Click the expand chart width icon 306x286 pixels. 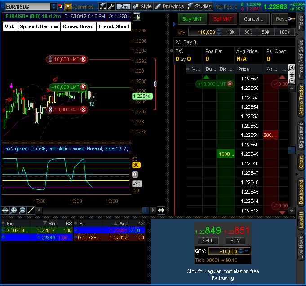point(161,210)
